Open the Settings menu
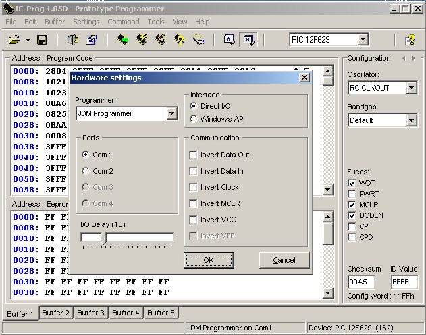Image resolution: width=426 pixels, height=335 pixels. tap(86, 22)
